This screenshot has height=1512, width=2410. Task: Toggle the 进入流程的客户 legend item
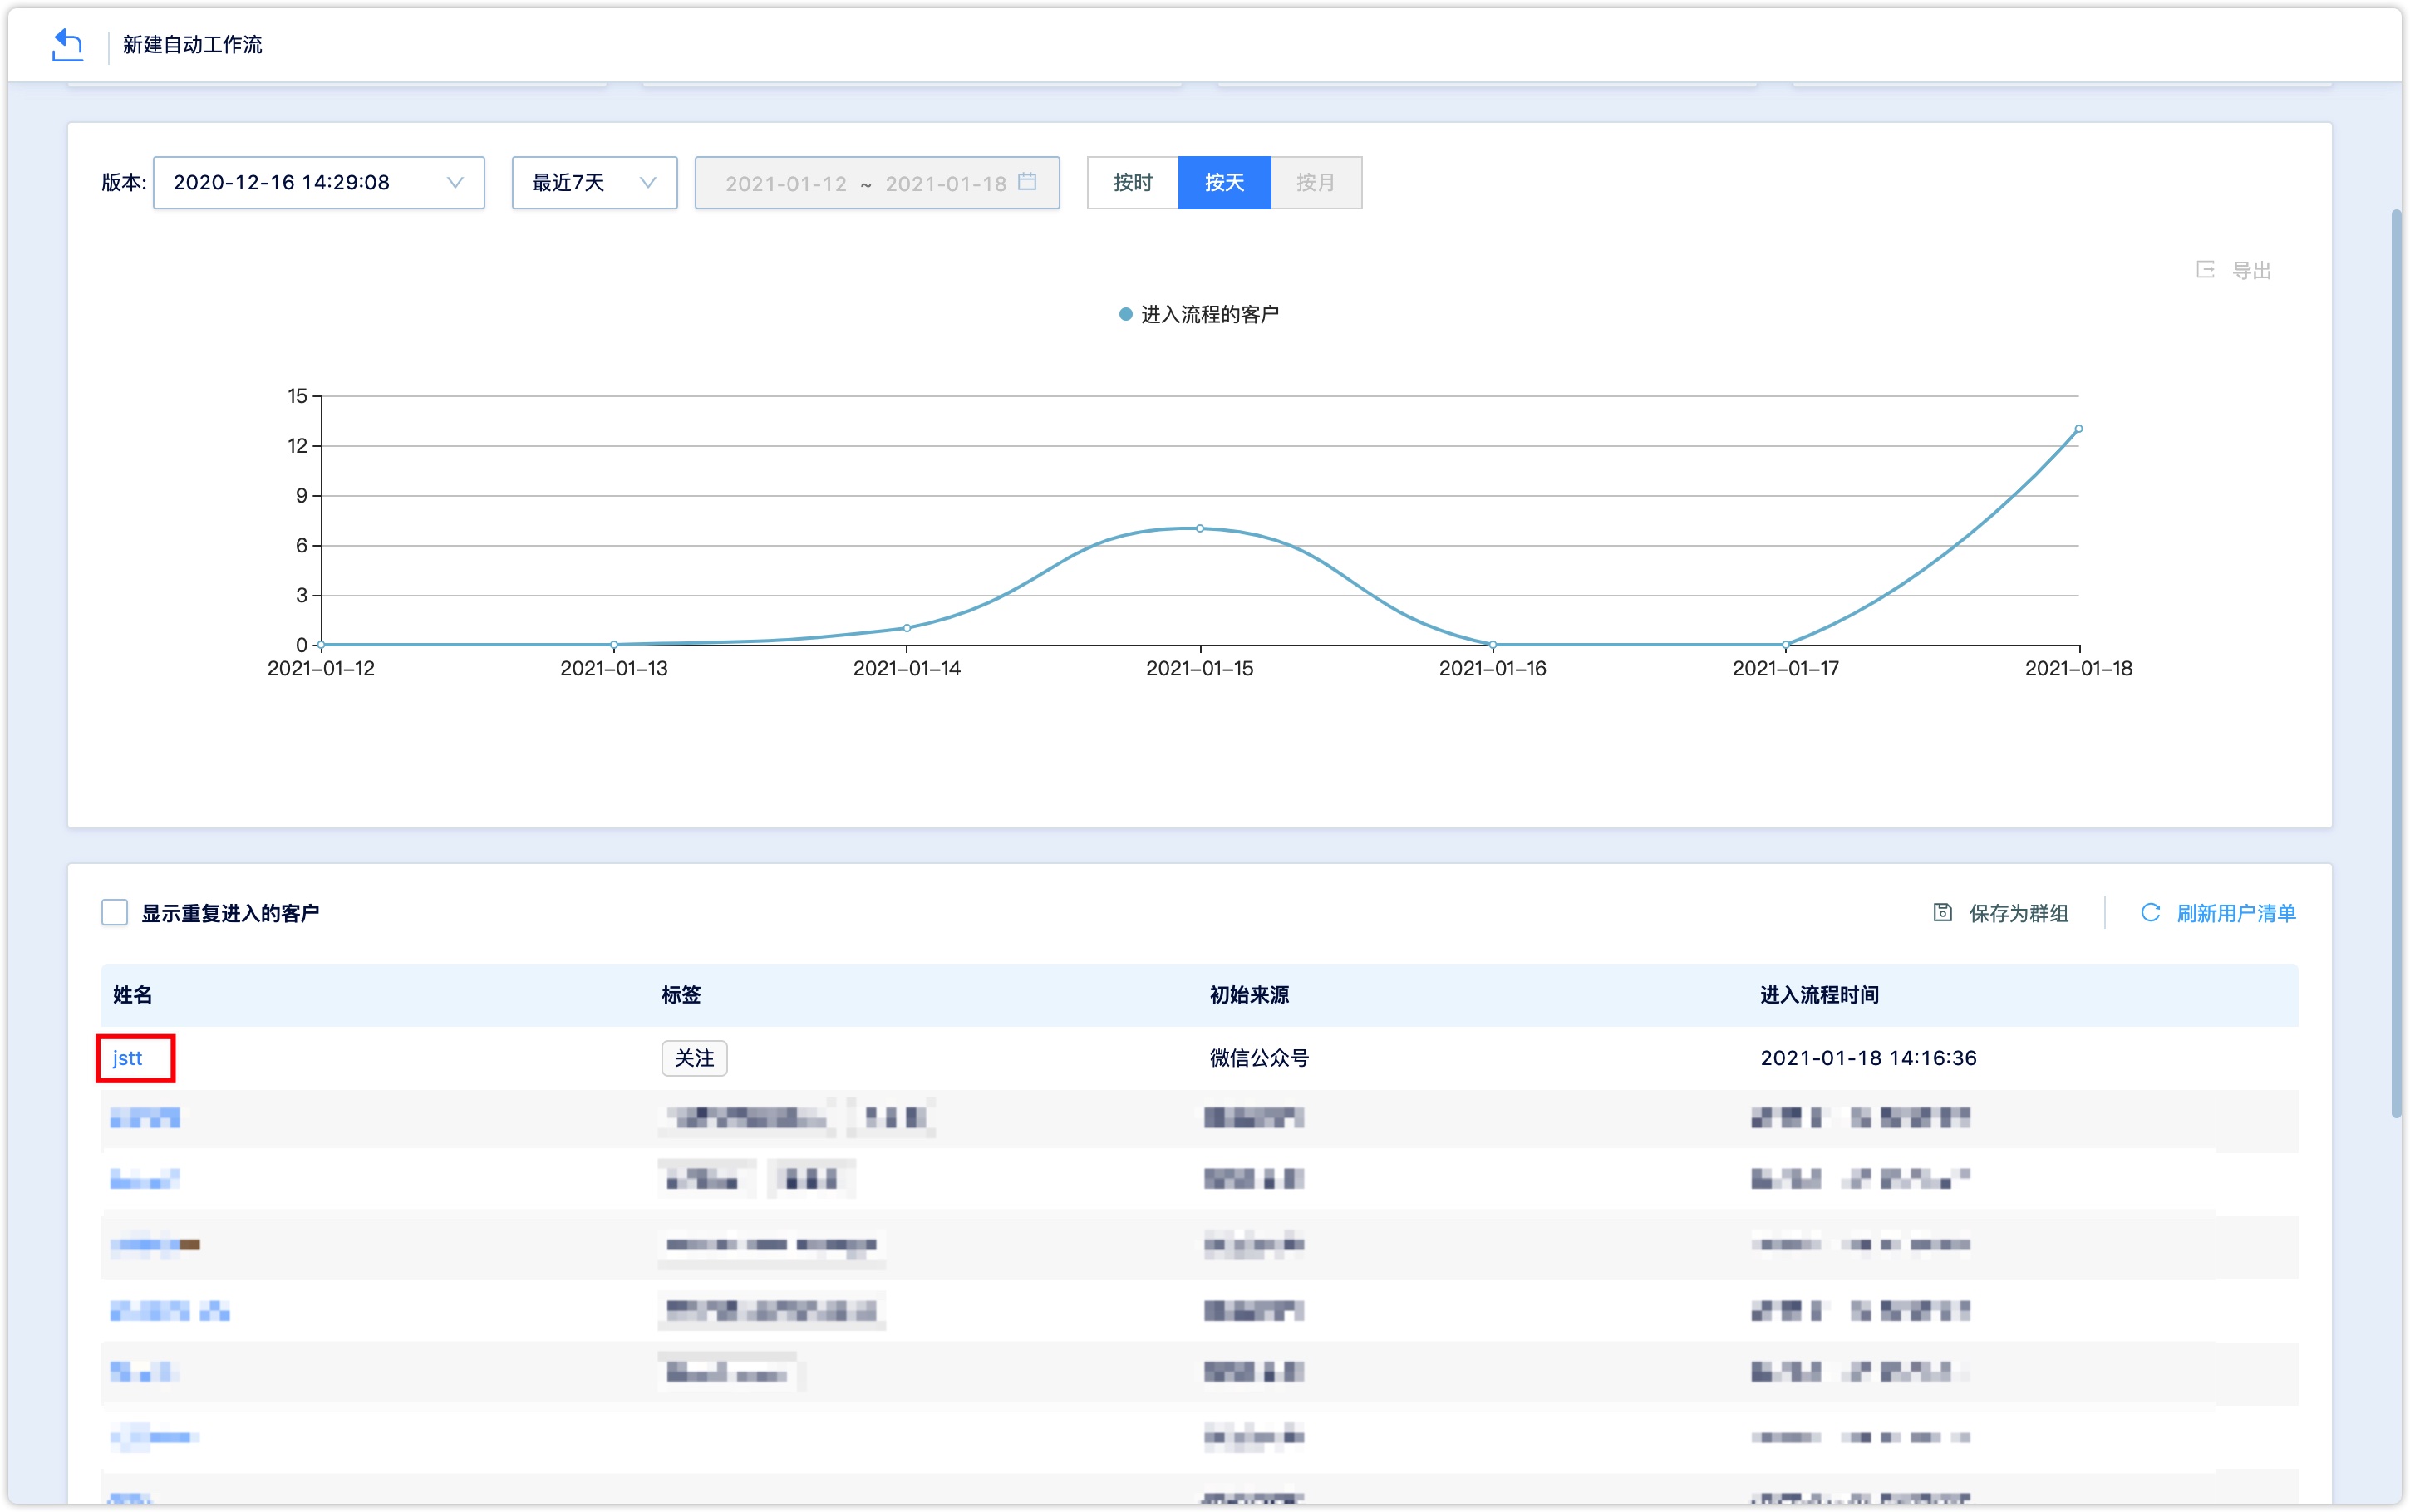point(1199,314)
